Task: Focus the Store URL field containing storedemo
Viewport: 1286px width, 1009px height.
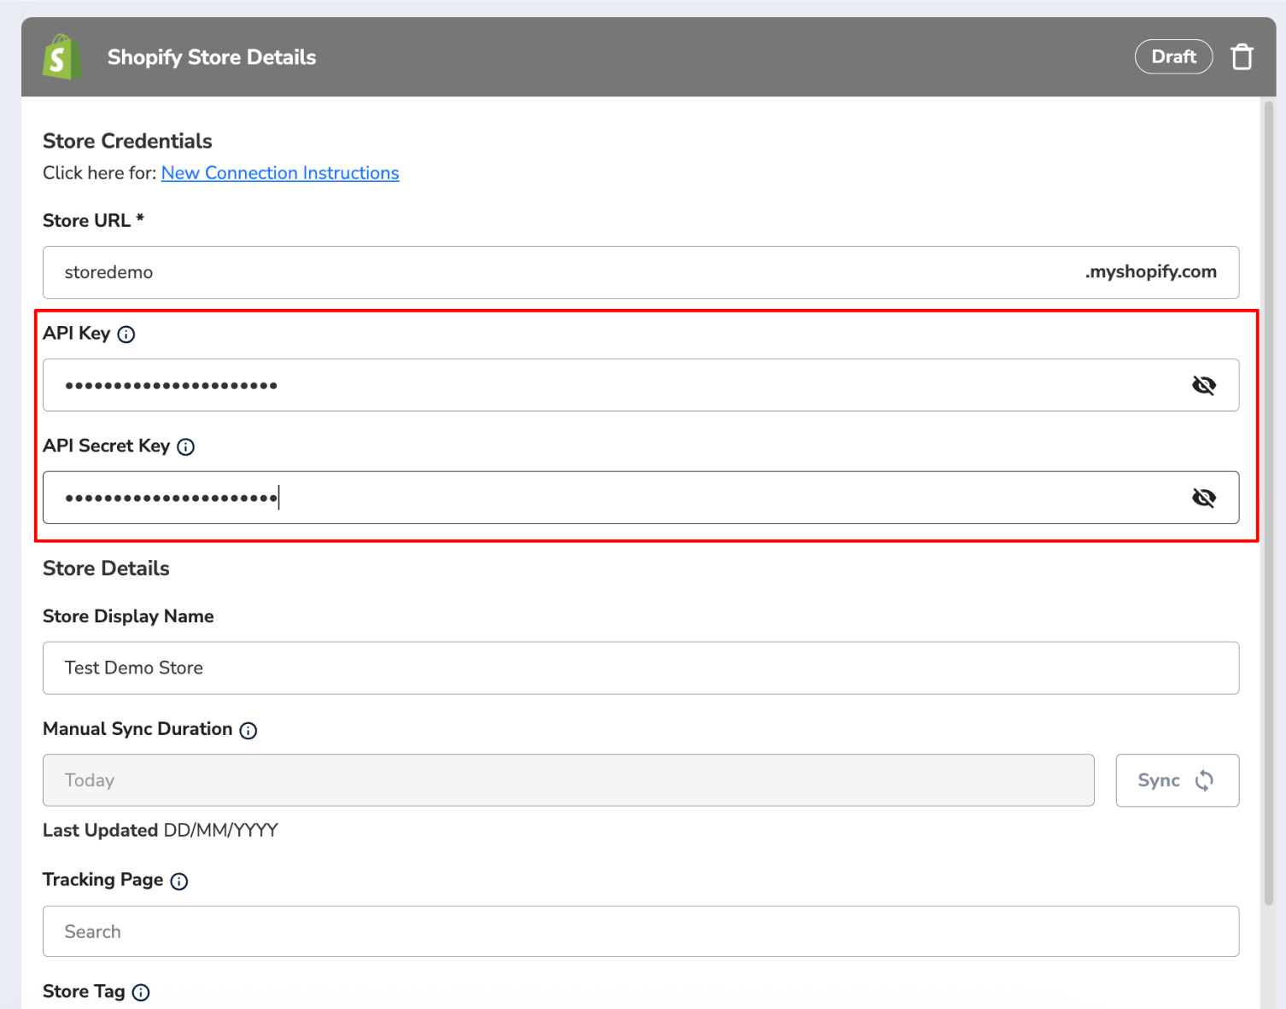Action: 640,272
